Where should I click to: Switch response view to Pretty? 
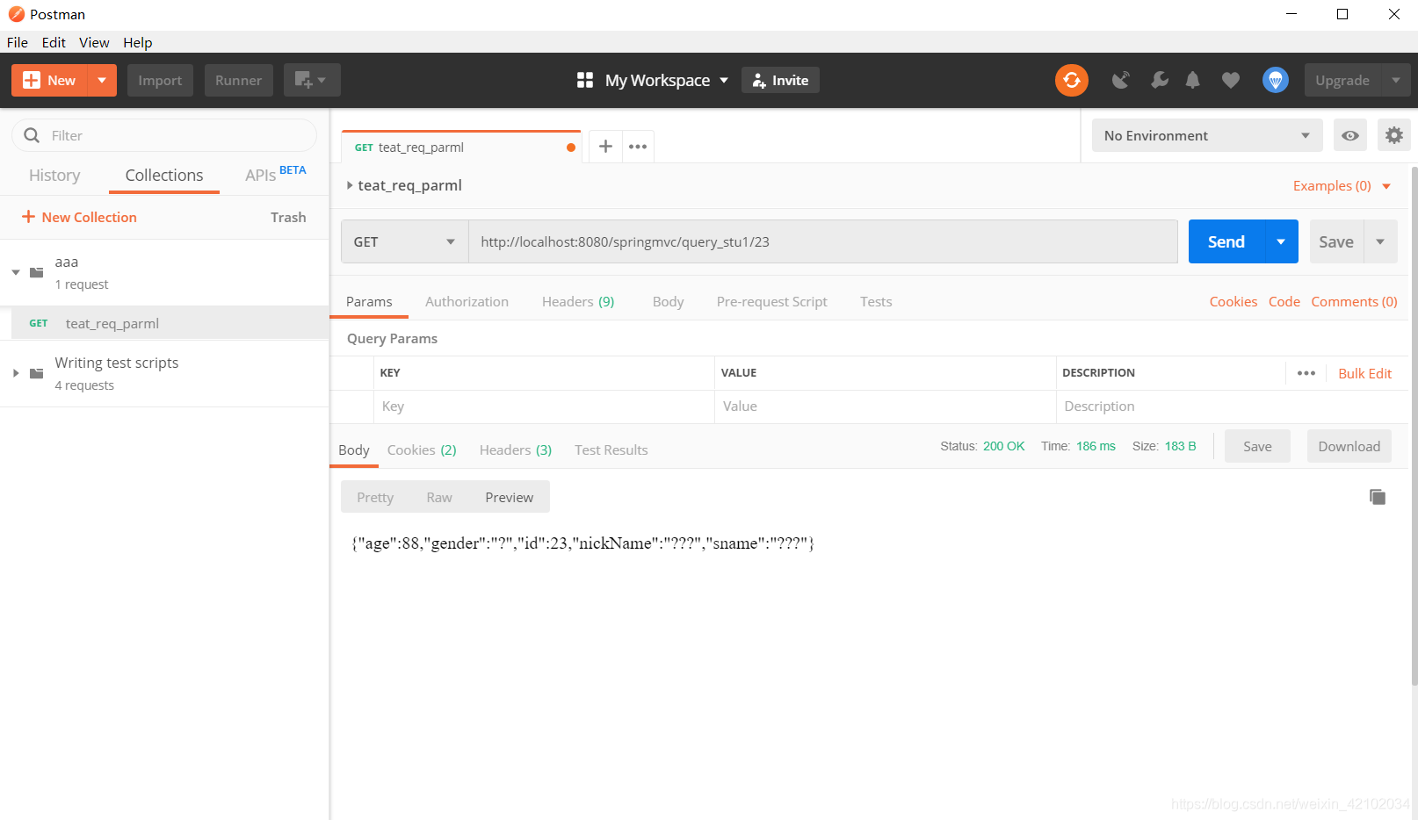[x=375, y=497]
